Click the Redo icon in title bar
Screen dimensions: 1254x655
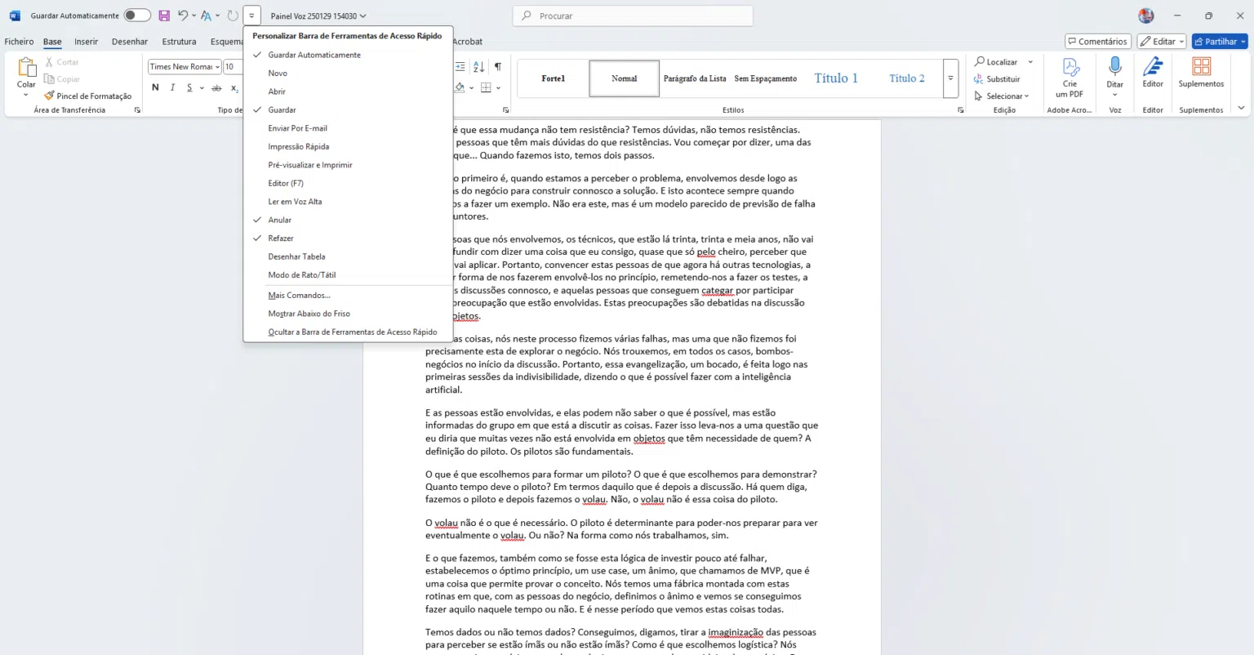click(x=233, y=16)
